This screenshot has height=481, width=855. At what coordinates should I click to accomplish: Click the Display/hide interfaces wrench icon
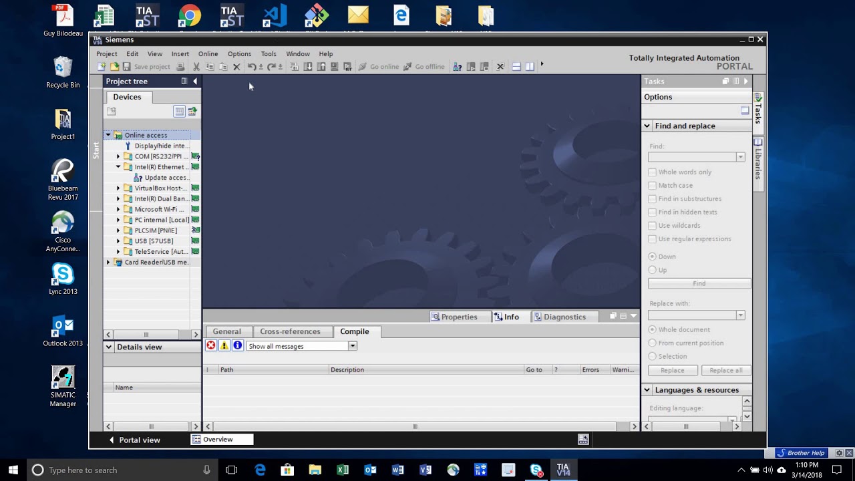coord(128,146)
